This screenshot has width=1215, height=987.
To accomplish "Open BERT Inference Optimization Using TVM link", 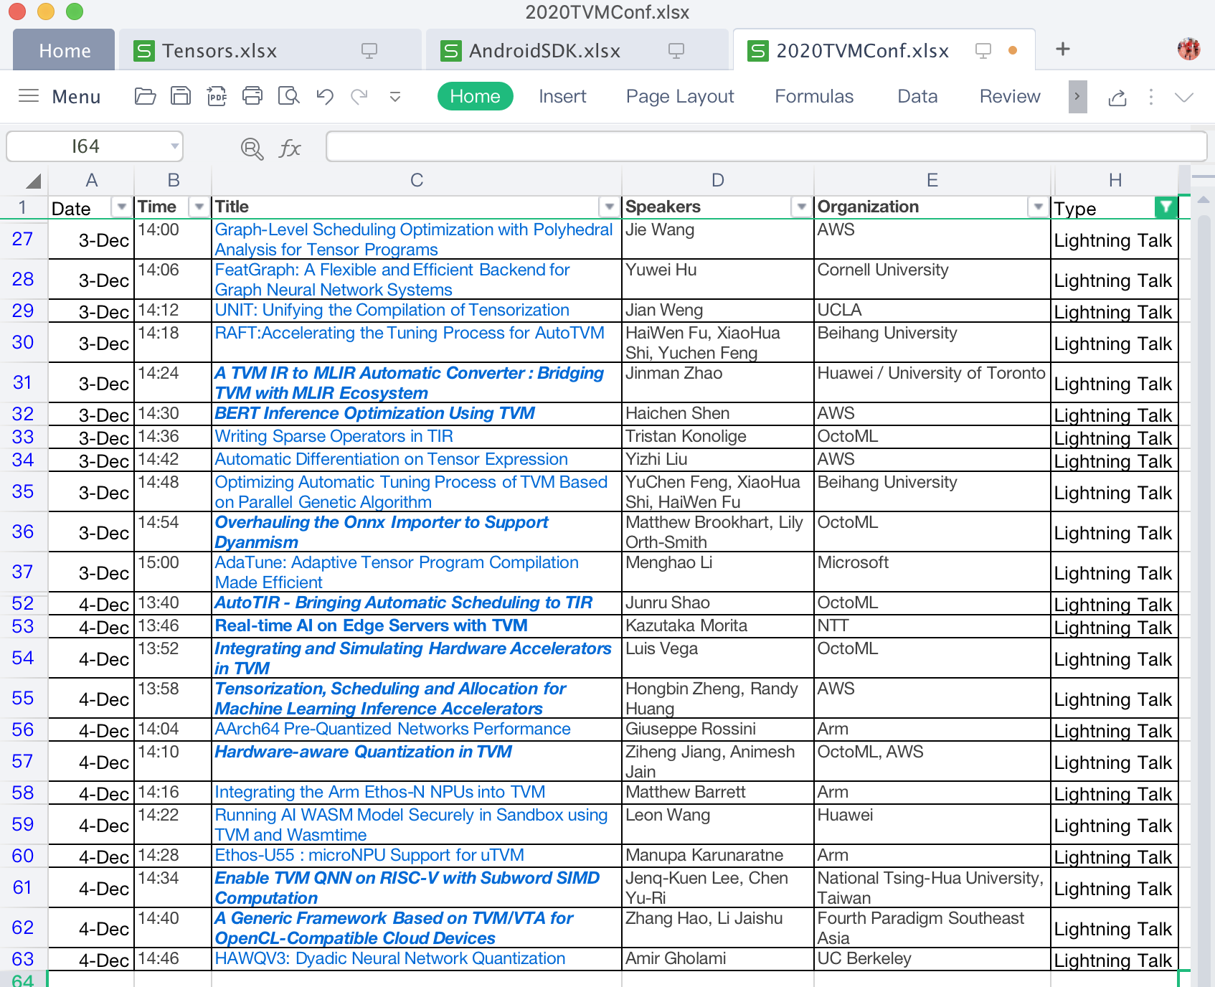I will (375, 413).
